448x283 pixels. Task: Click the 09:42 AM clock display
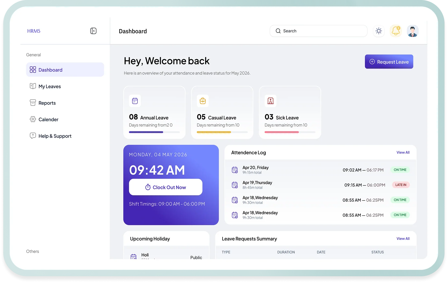click(x=157, y=170)
